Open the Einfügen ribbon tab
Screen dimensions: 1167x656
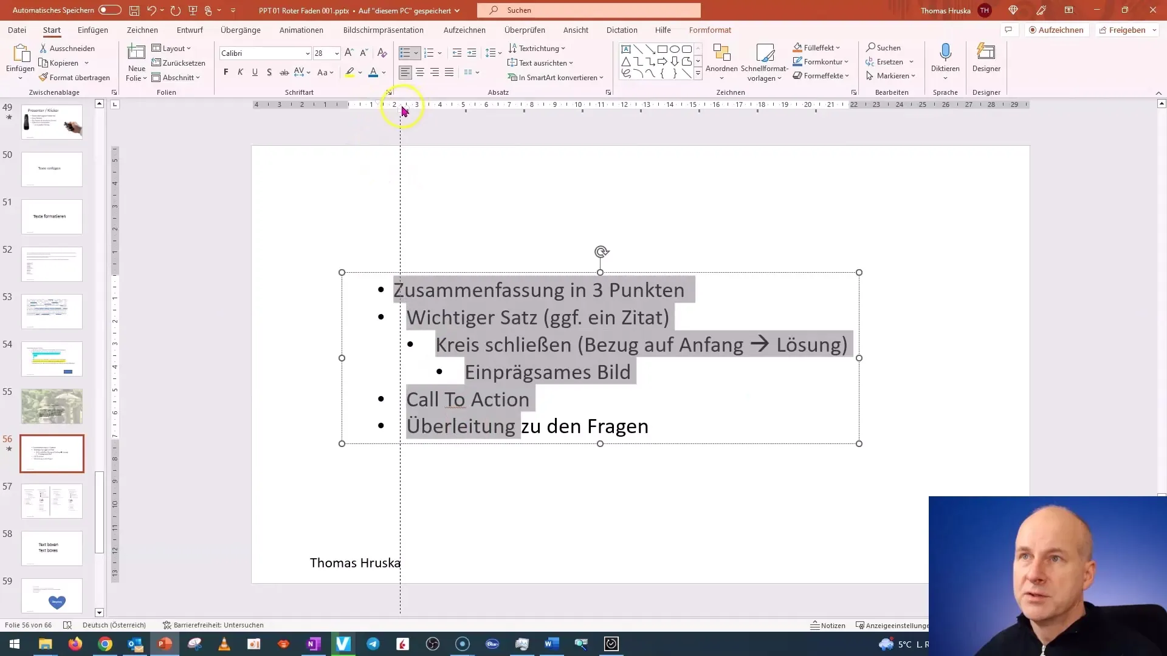[x=93, y=30]
